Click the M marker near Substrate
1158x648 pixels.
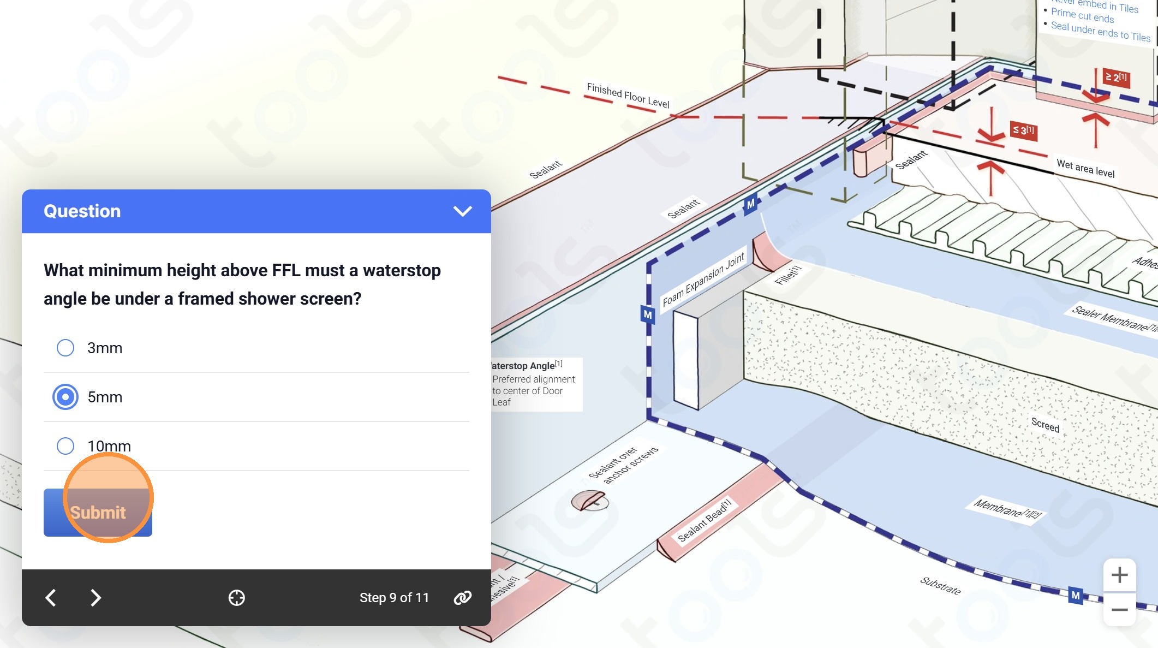1075,596
